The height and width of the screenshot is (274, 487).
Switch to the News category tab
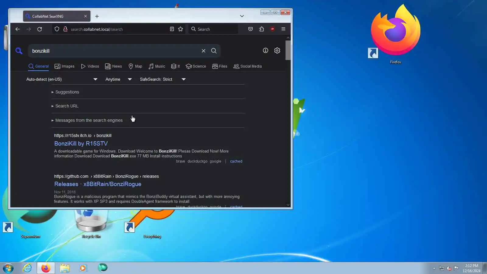[113, 66]
